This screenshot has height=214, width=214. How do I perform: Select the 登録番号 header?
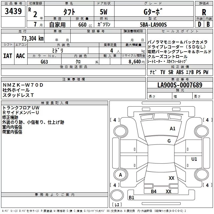(x=96, y=31)
